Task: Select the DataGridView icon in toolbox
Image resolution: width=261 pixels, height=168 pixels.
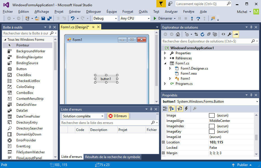Action: pos(10,105)
